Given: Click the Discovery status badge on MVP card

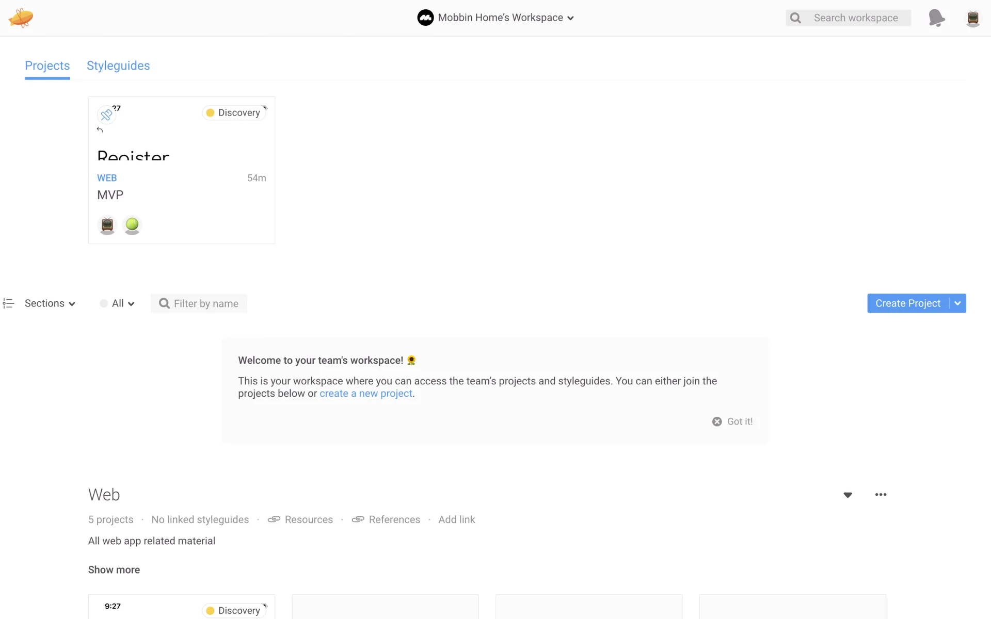Looking at the screenshot, I should coord(234,112).
